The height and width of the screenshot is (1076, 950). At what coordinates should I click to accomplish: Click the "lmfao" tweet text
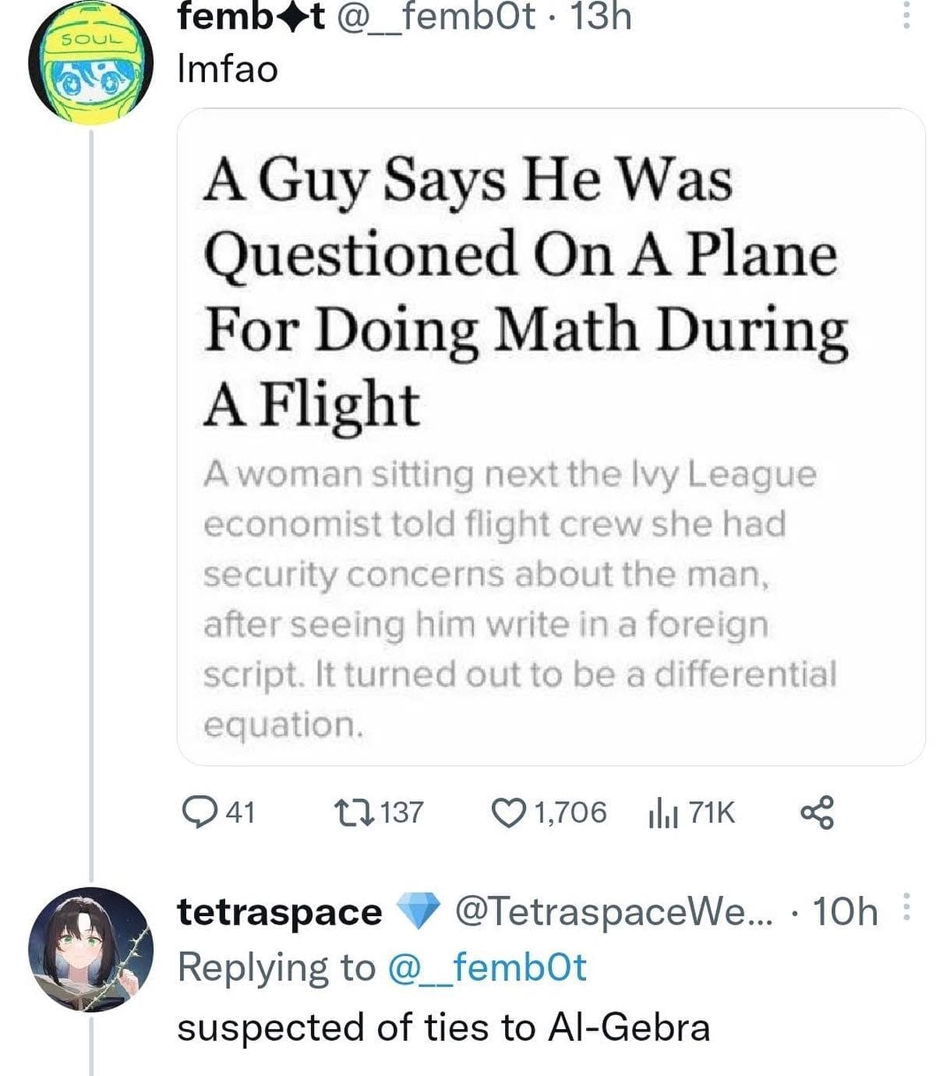point(228,69)
